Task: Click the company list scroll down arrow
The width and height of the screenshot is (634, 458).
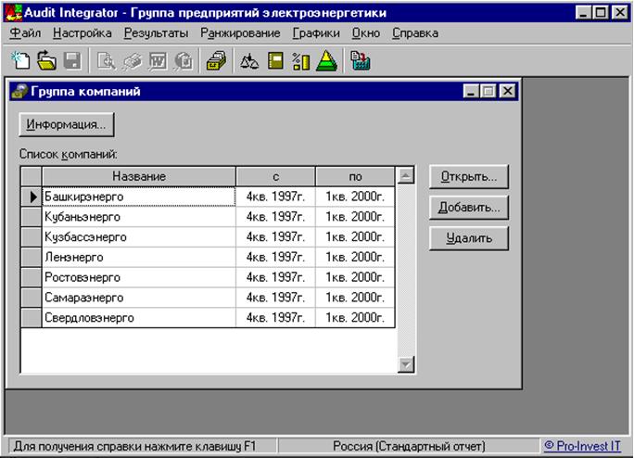Action: (x=406, y=364)
